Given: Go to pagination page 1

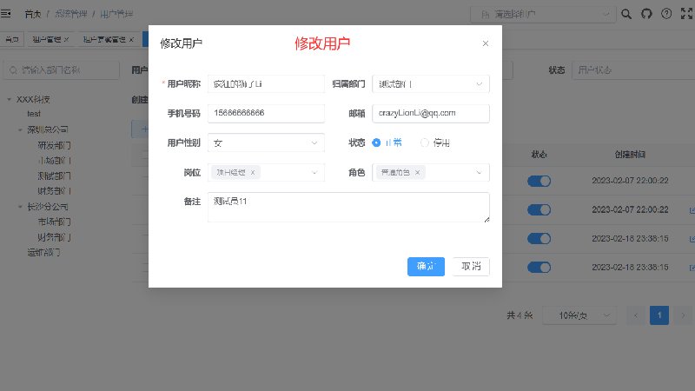Looking at the screenshot, I should pyautogui.click(x=659, y=315).
